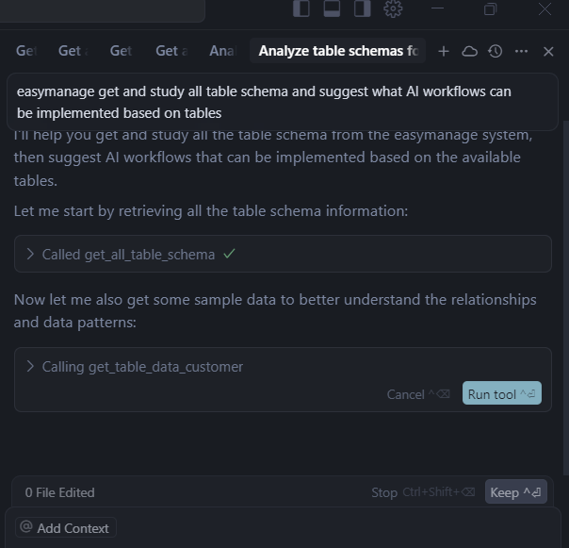The width and height of the screenshot is (569, 548).
Task: Start a new chat with plus icon
Action: point(444,51)
